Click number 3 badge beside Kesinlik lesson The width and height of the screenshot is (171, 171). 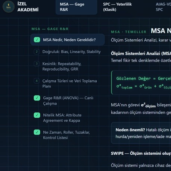point(37,64)
